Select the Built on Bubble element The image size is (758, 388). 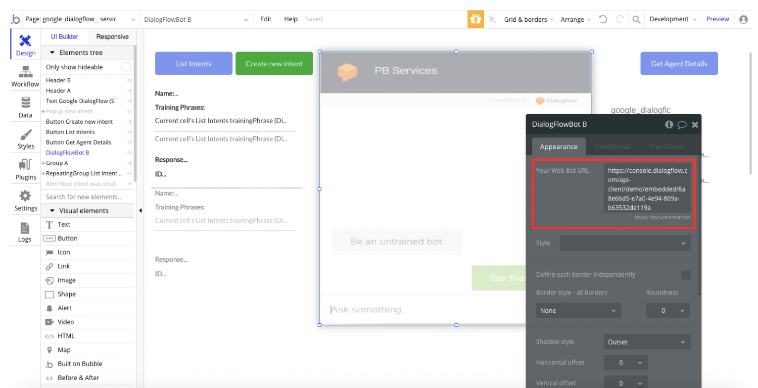(x=87, y=364)
